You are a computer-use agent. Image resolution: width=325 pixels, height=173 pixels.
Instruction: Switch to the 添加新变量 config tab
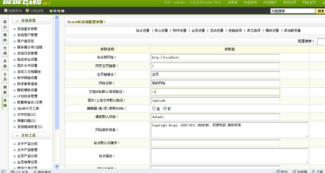(292, 30)
